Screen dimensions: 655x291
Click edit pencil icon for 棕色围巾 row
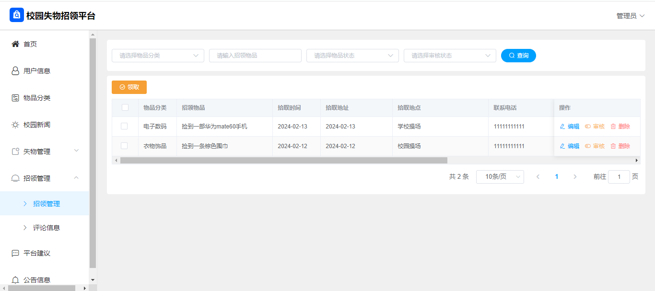pos(563,146)
